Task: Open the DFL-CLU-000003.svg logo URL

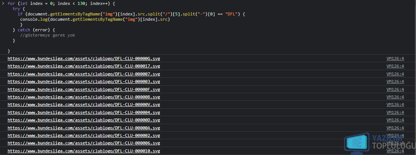Action: pyautogui.click(x=84, y=81)
